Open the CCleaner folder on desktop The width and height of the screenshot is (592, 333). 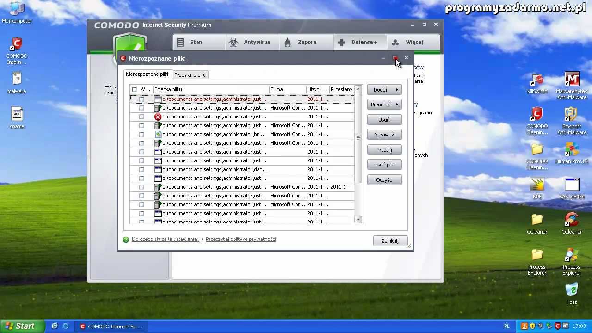[x=537, y=224]
